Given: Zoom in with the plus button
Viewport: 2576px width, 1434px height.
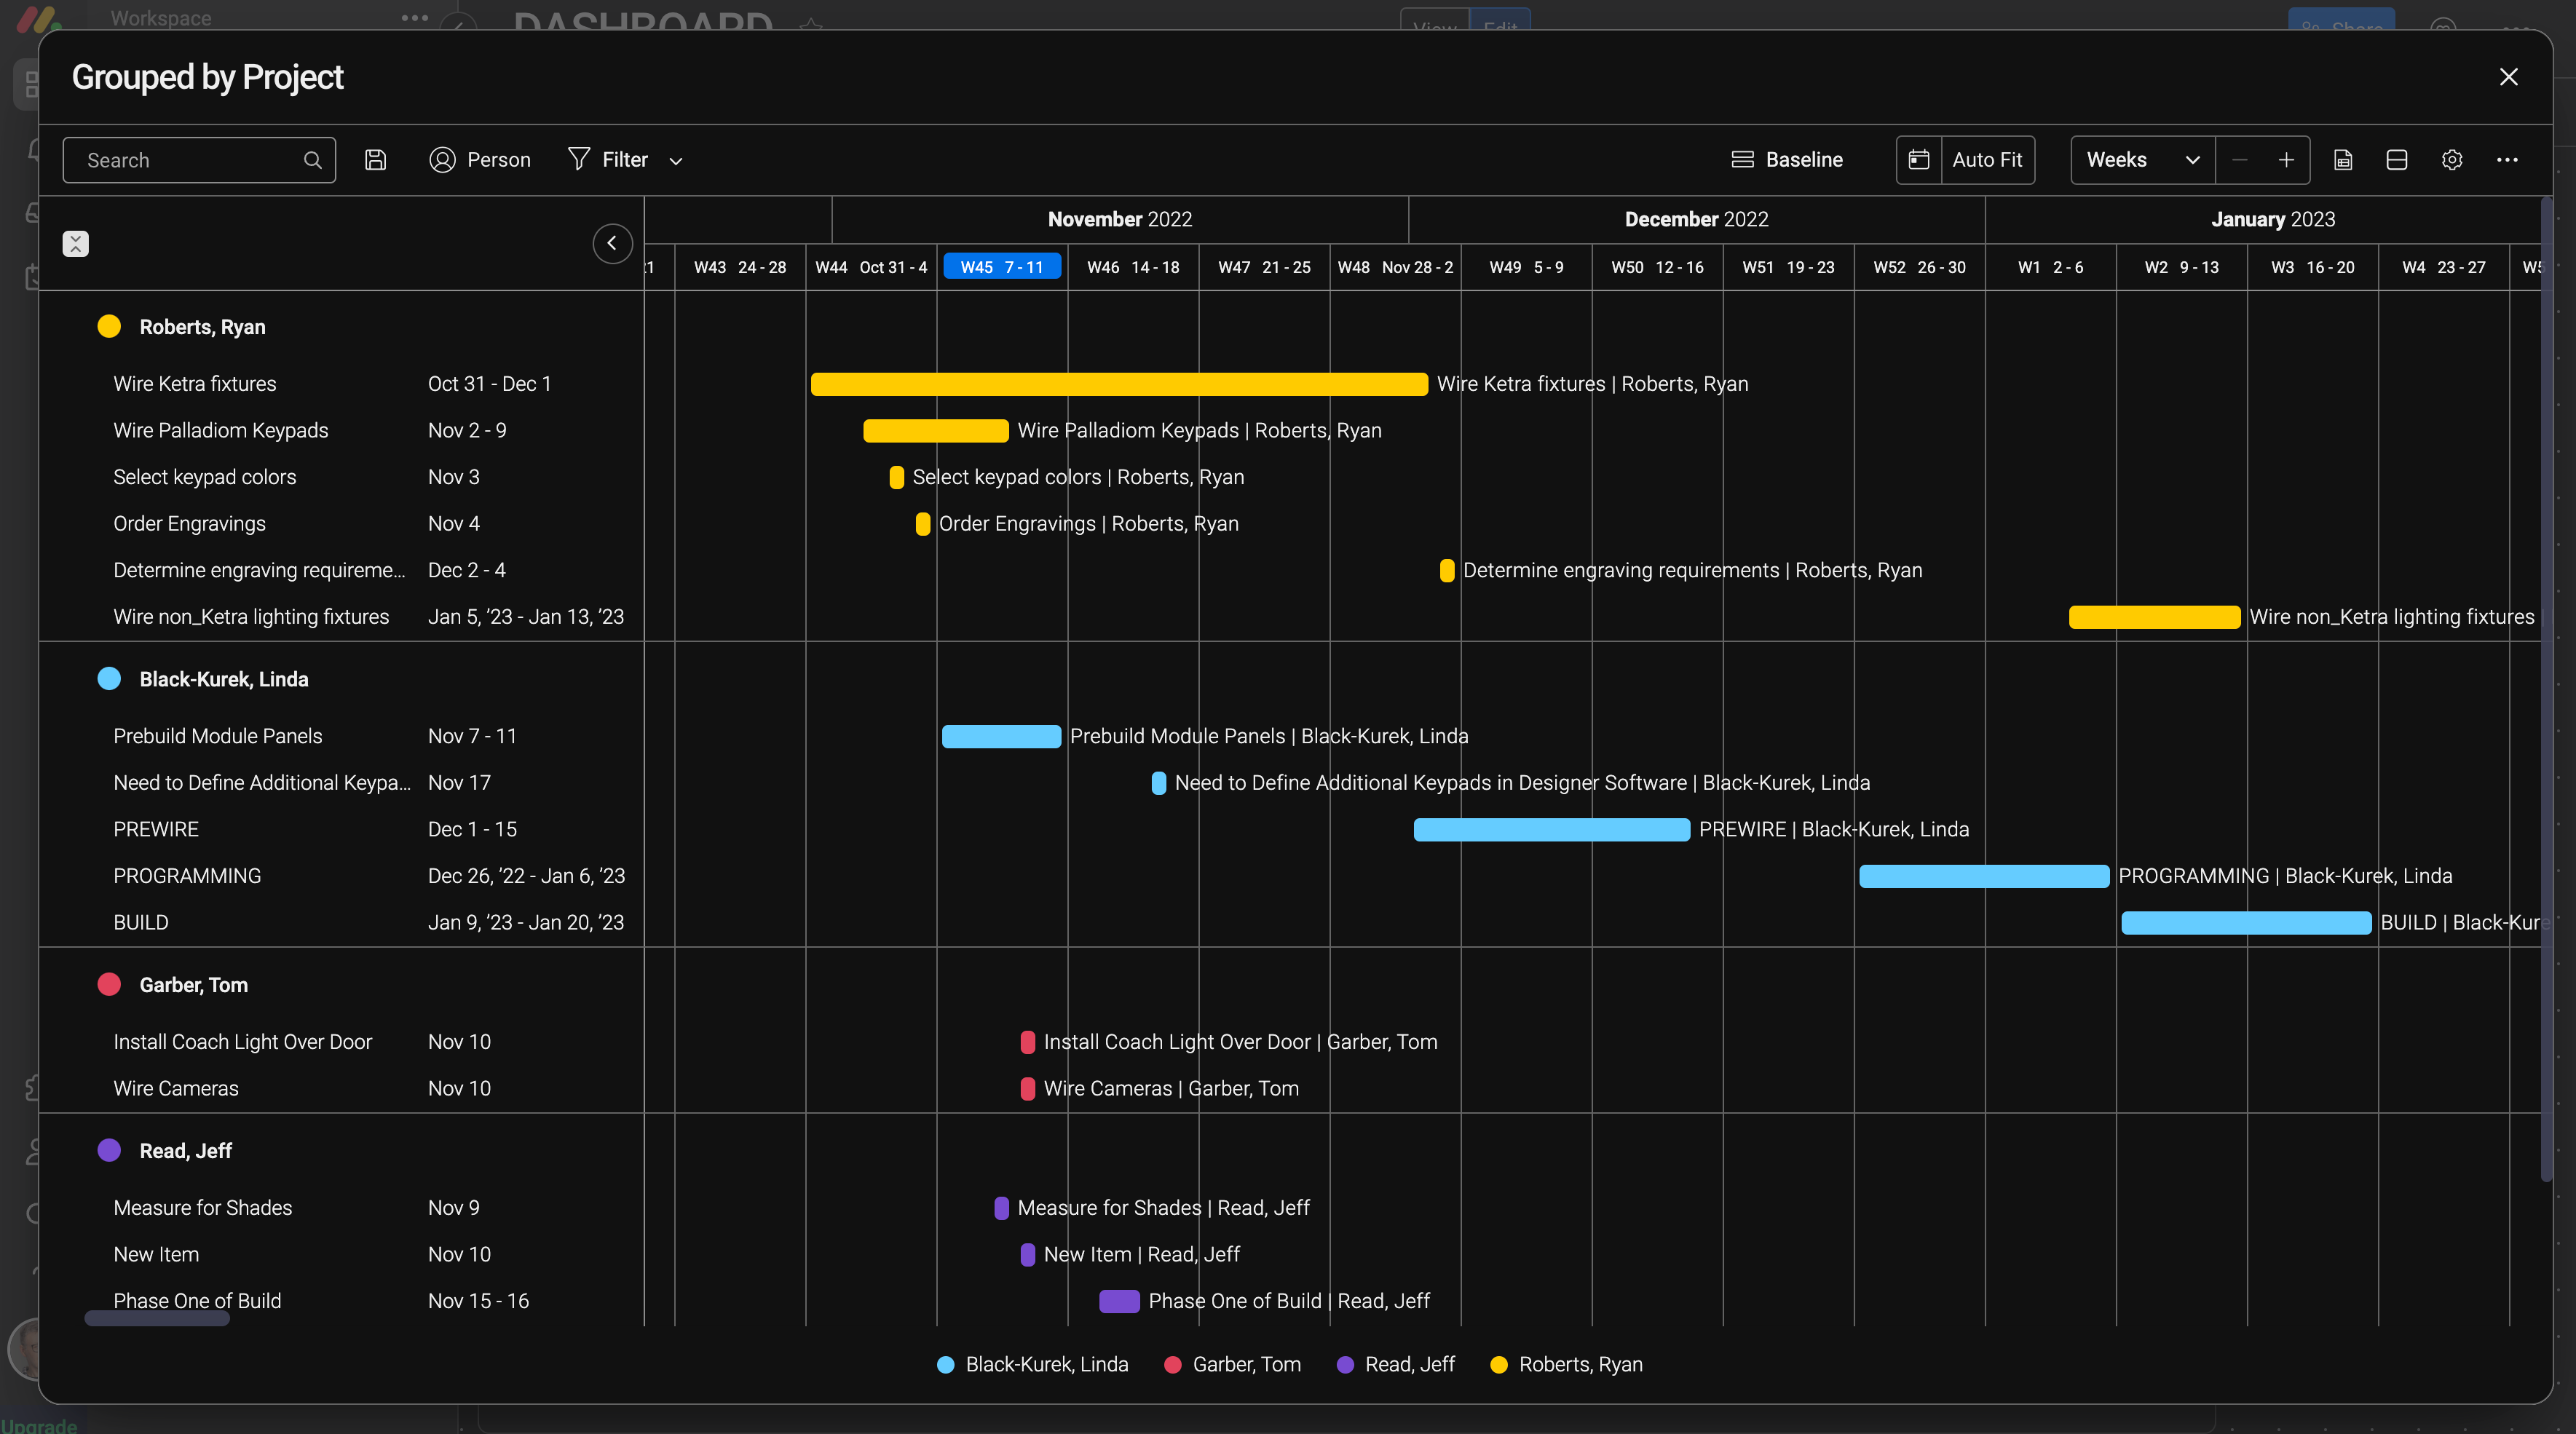Looking at the screenshot, I should [x=2286, y=160].
